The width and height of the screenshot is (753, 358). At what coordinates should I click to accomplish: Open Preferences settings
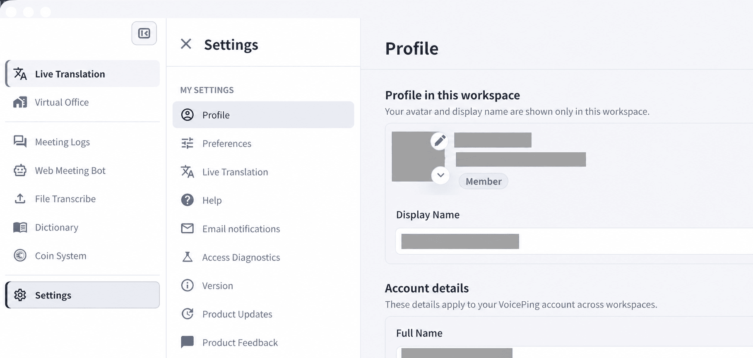pos(263,143)
